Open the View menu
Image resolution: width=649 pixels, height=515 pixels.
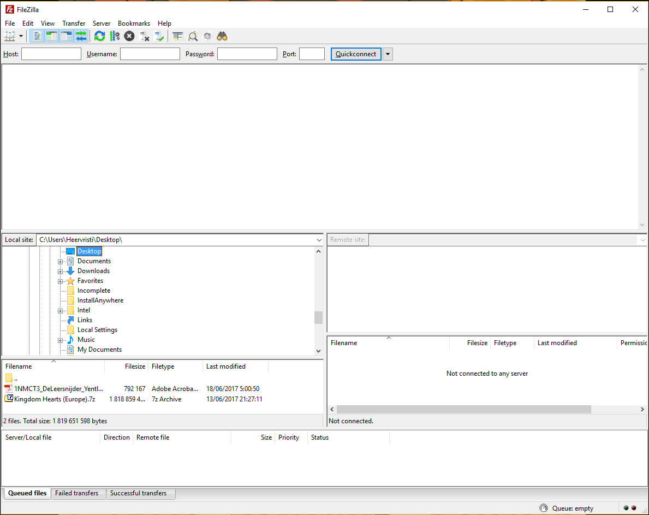(x=47, y=23)
